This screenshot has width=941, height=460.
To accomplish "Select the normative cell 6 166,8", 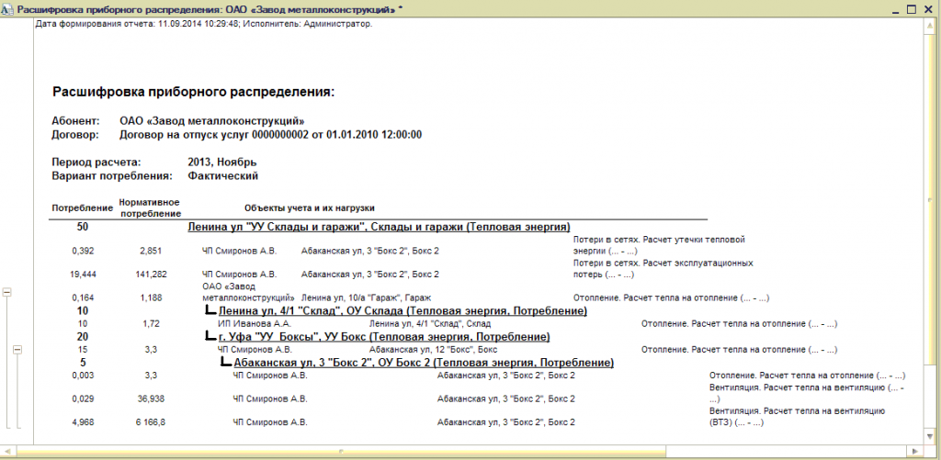I will [x=150, y=422].
